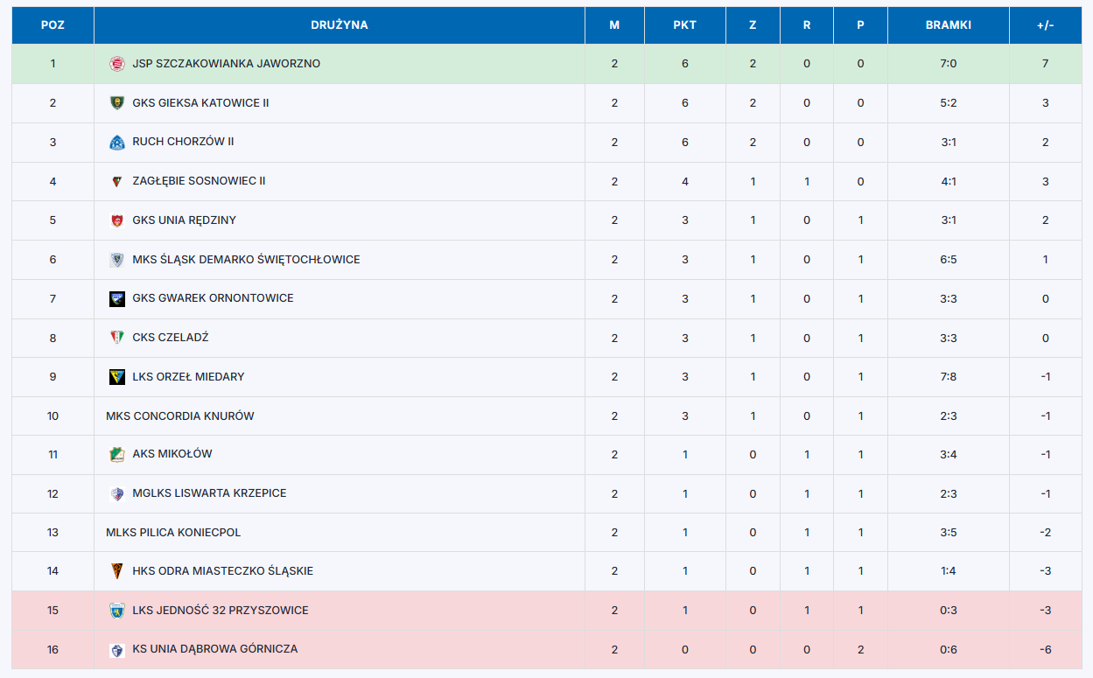Open LKS Jedność 32 Przyszowice team name

coord(221,611)
